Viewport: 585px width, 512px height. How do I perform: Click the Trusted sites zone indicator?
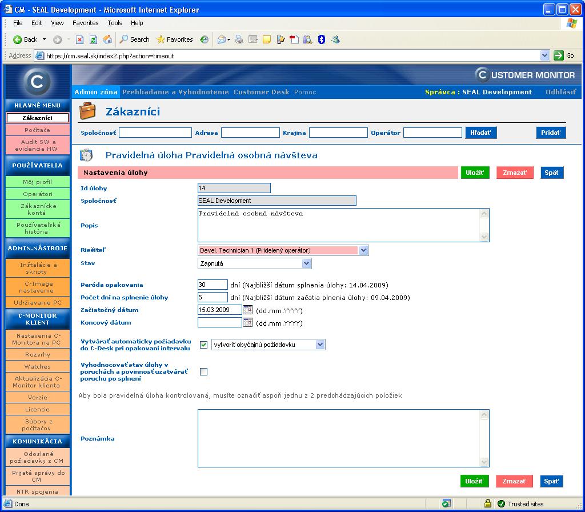(x=521, y=504)
